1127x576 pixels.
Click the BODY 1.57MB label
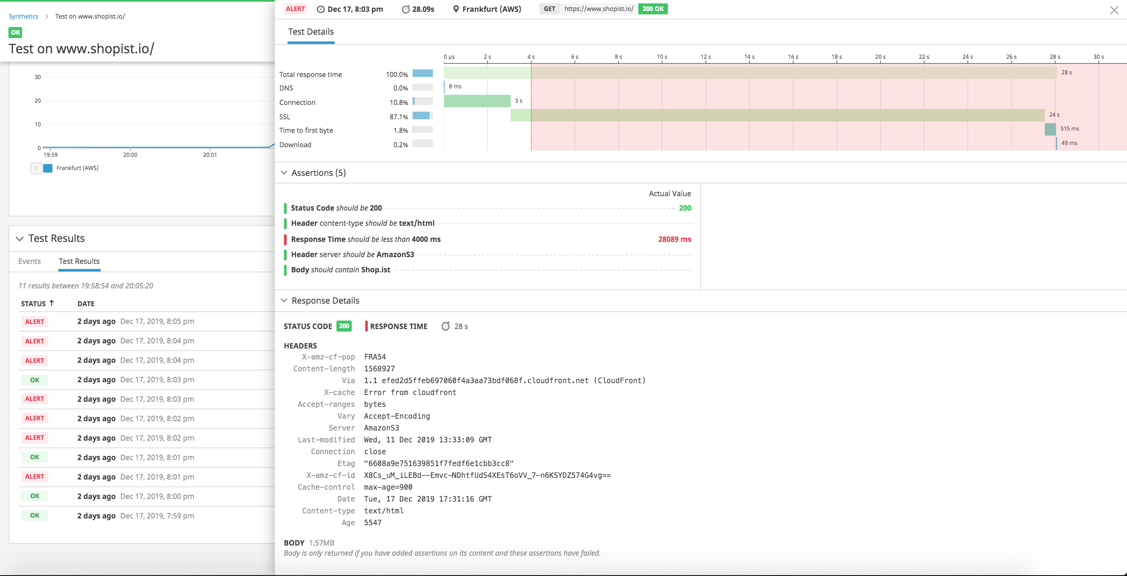309,543
